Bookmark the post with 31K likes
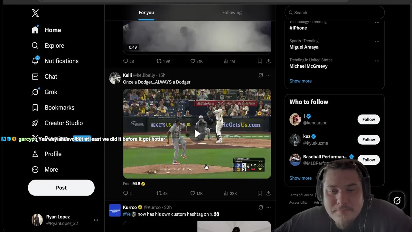Screen dimensions: 412x232 click(x=259, y=61)
